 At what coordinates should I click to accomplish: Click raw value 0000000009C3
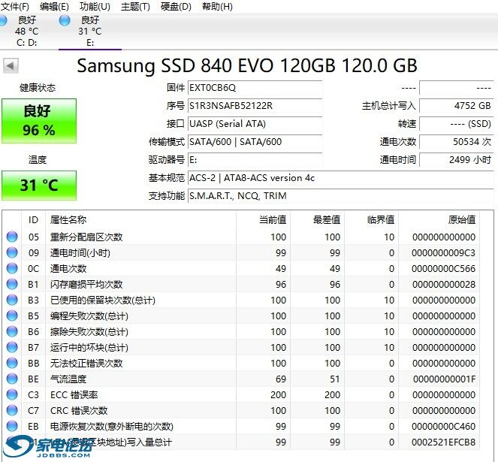pos(443,253)
